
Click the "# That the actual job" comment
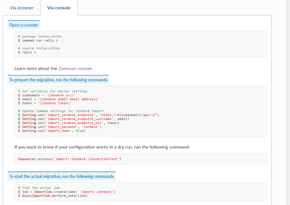pos(39,188)
